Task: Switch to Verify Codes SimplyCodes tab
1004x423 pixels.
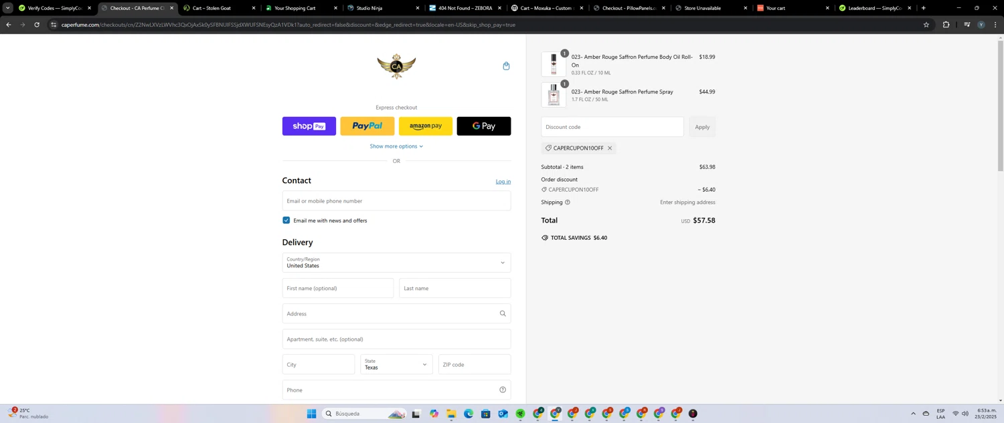Action: (55, 8)
